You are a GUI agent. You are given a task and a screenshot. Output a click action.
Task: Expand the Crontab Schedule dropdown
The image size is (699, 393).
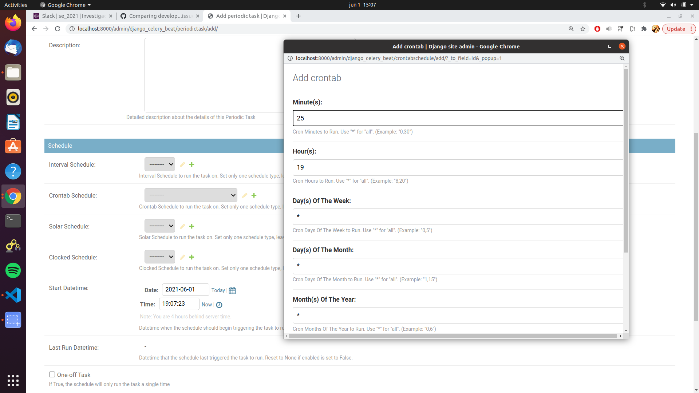click(191, 195)
